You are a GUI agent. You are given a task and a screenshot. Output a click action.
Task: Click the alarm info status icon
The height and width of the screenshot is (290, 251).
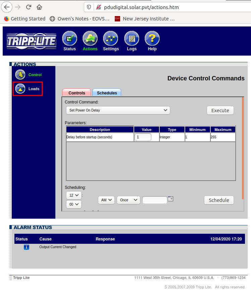pyautogui.click(x=27, y=247)
